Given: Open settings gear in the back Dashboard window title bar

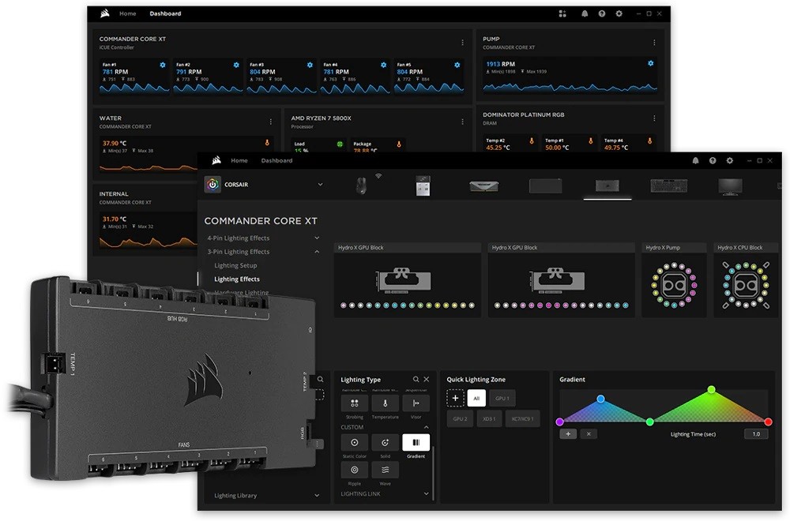Looking at the screenshot, I should tap(619, 13).
